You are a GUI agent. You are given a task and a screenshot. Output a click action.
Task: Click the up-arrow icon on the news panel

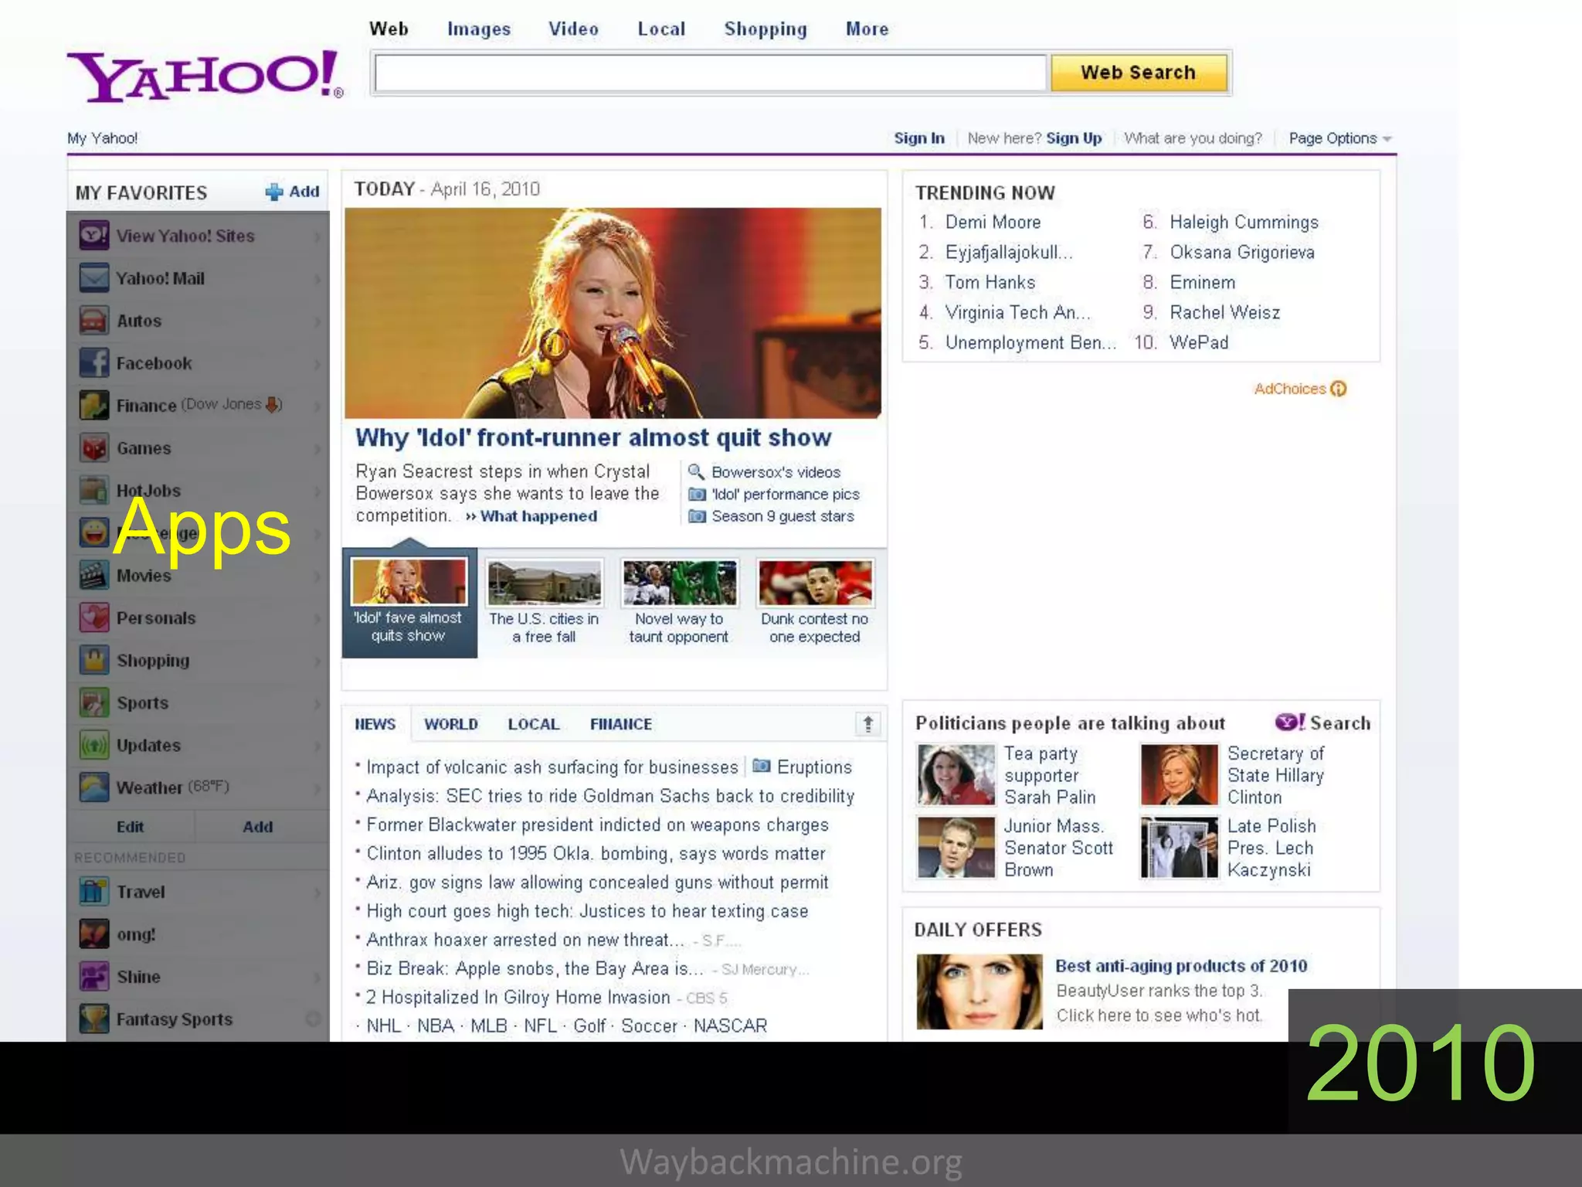pos(868,724)
